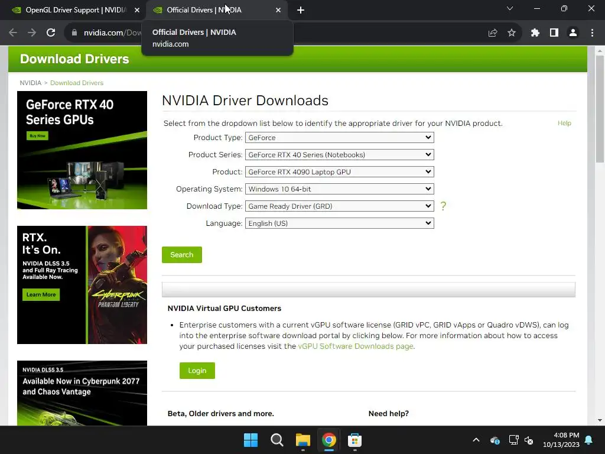Open Chrome's three-dot menu

tap(592, 33)
